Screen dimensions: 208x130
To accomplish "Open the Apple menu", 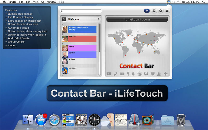I will point(4,2).
